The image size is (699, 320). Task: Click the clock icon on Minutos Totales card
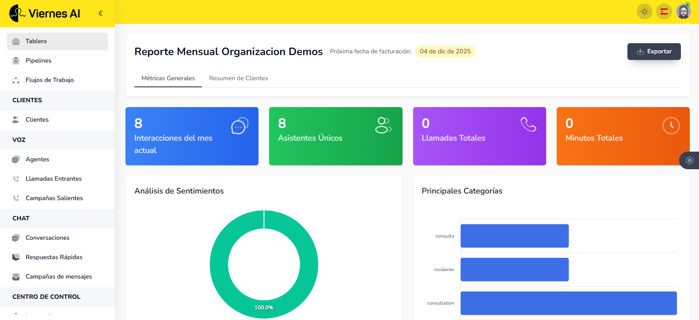(x=671, y=126)
